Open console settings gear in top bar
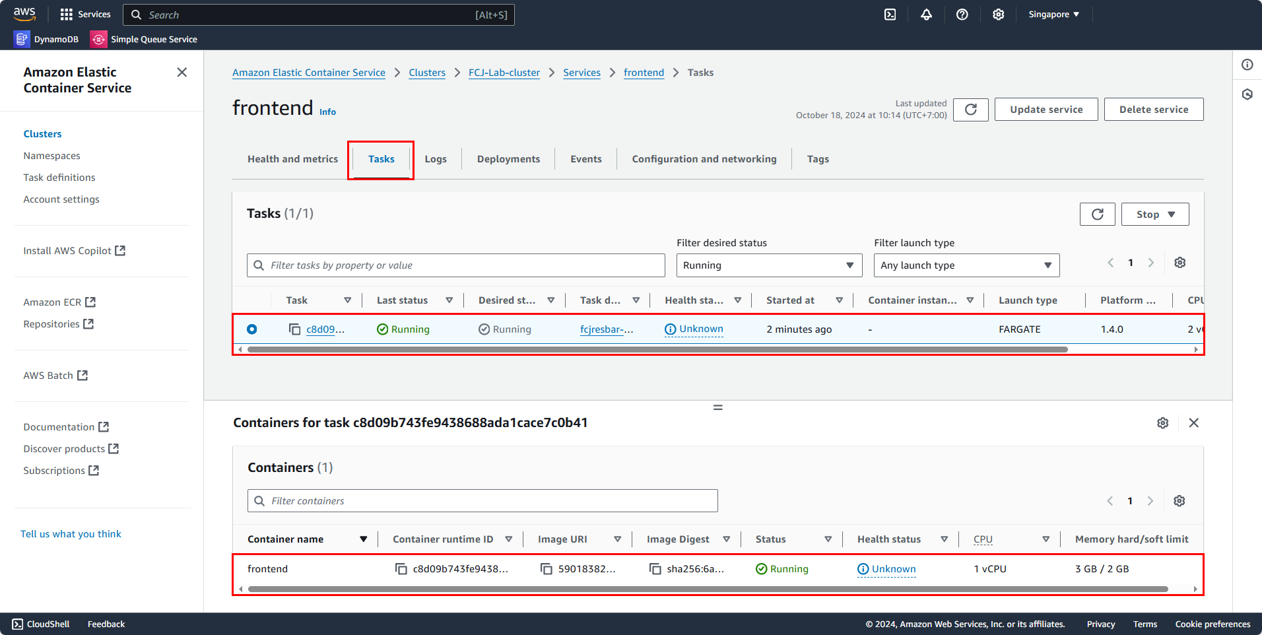1262x635 pixels. (999, 15)
